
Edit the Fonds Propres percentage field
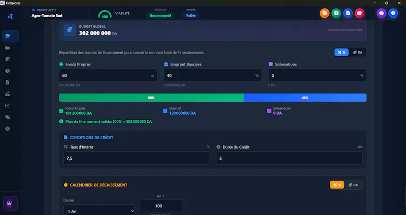click(108, 75)
